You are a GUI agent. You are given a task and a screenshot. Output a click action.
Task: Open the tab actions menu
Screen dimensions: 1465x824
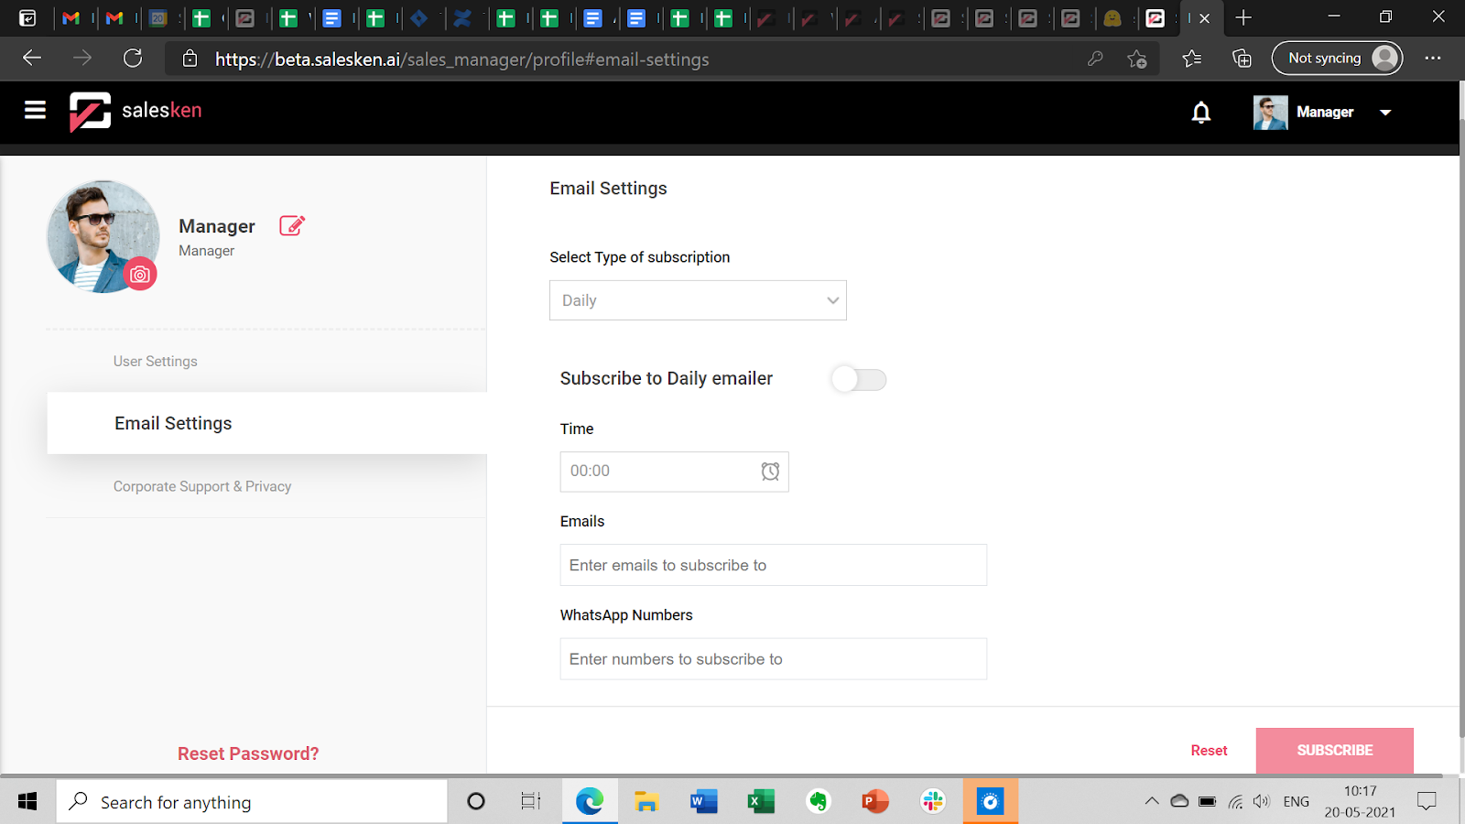27,17
